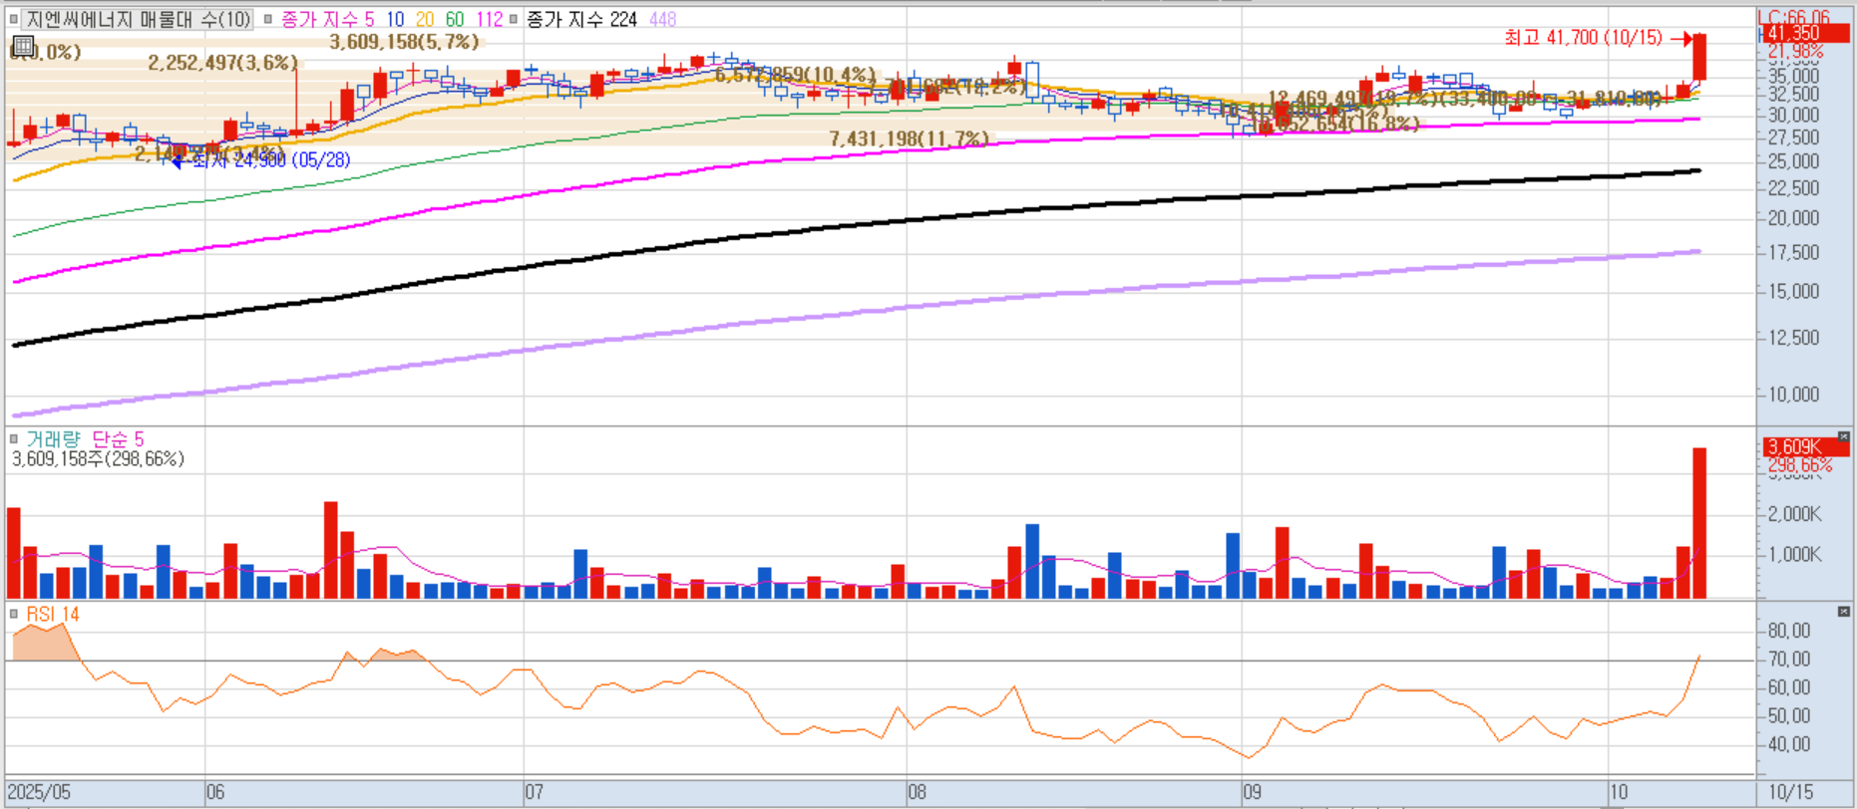Click the 09 month axis label
This screenshot has height=809, width=1857.
(x=1252, y=792)
